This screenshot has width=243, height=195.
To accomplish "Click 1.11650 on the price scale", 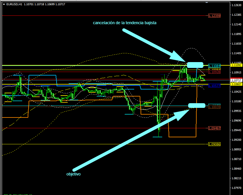I will point(237,44).
